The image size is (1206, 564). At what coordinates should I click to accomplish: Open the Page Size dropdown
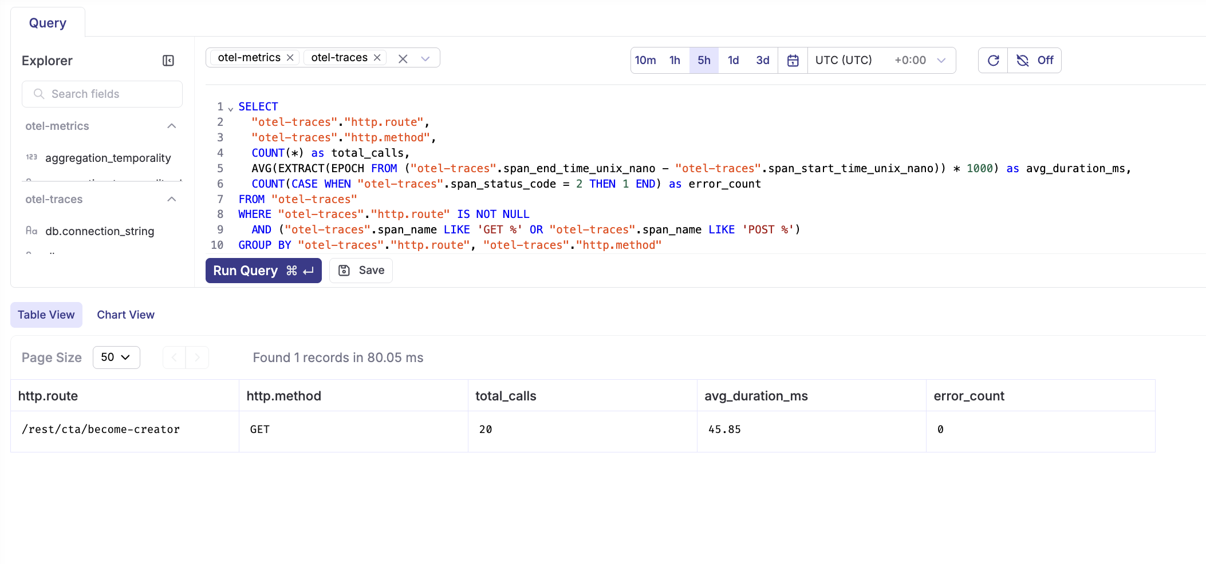pyautogui.click(x=116, y=358)
